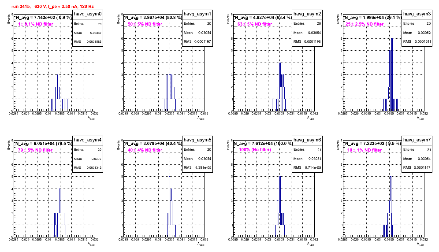439x252 pixels.
Task: Click the 40± 4% ND filter label
Action: (145, 150)
